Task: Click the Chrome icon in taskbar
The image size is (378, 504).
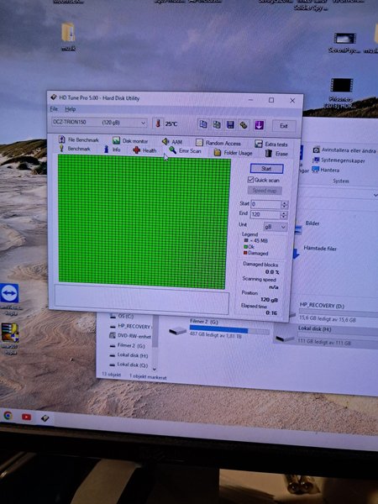Action: coord(8,416)
